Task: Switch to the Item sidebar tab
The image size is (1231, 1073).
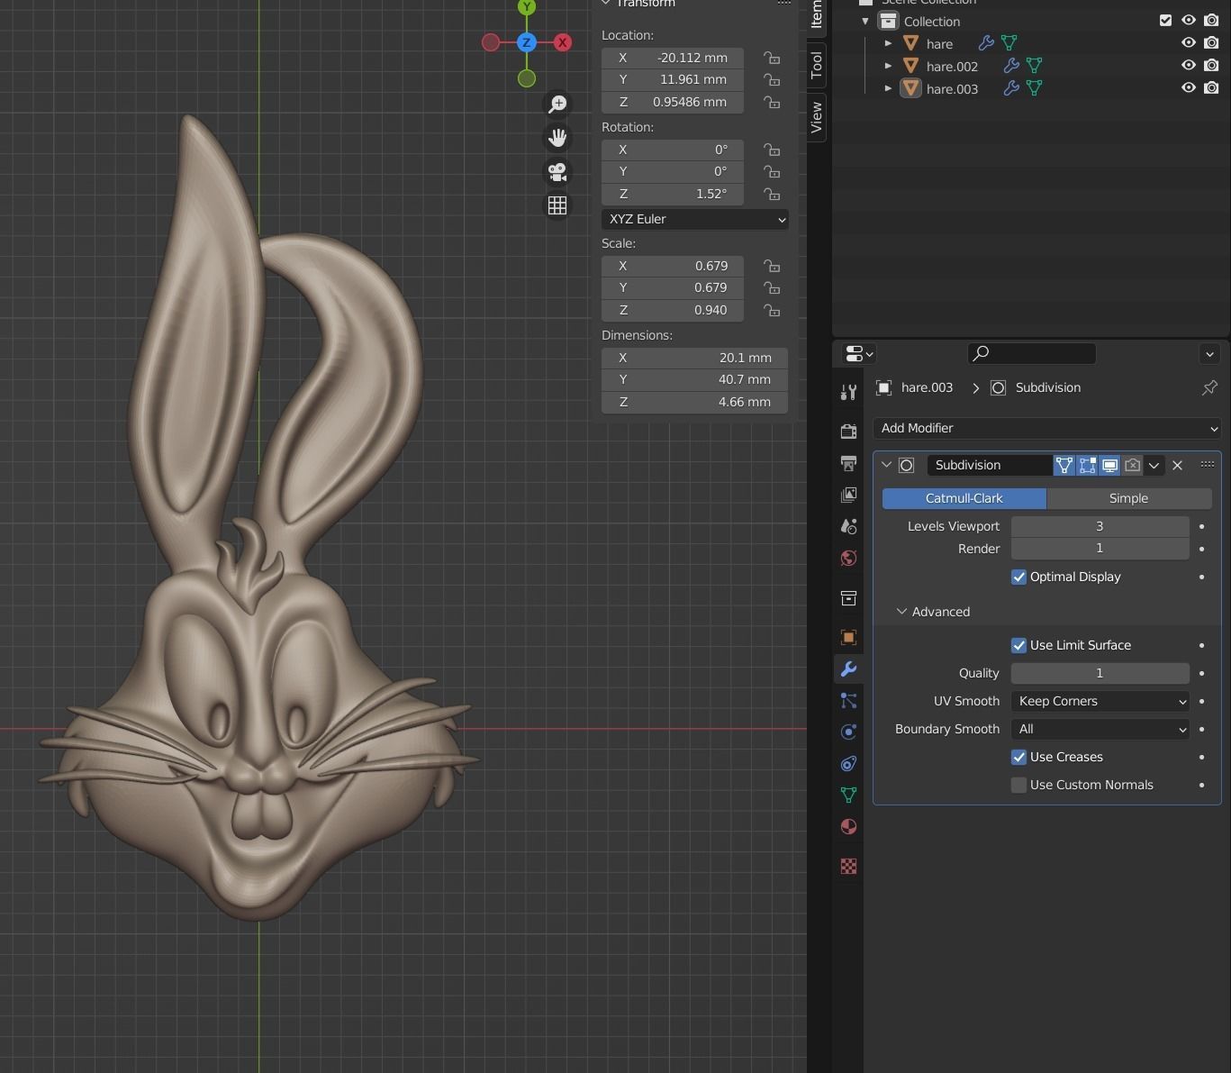Action: 816,14
